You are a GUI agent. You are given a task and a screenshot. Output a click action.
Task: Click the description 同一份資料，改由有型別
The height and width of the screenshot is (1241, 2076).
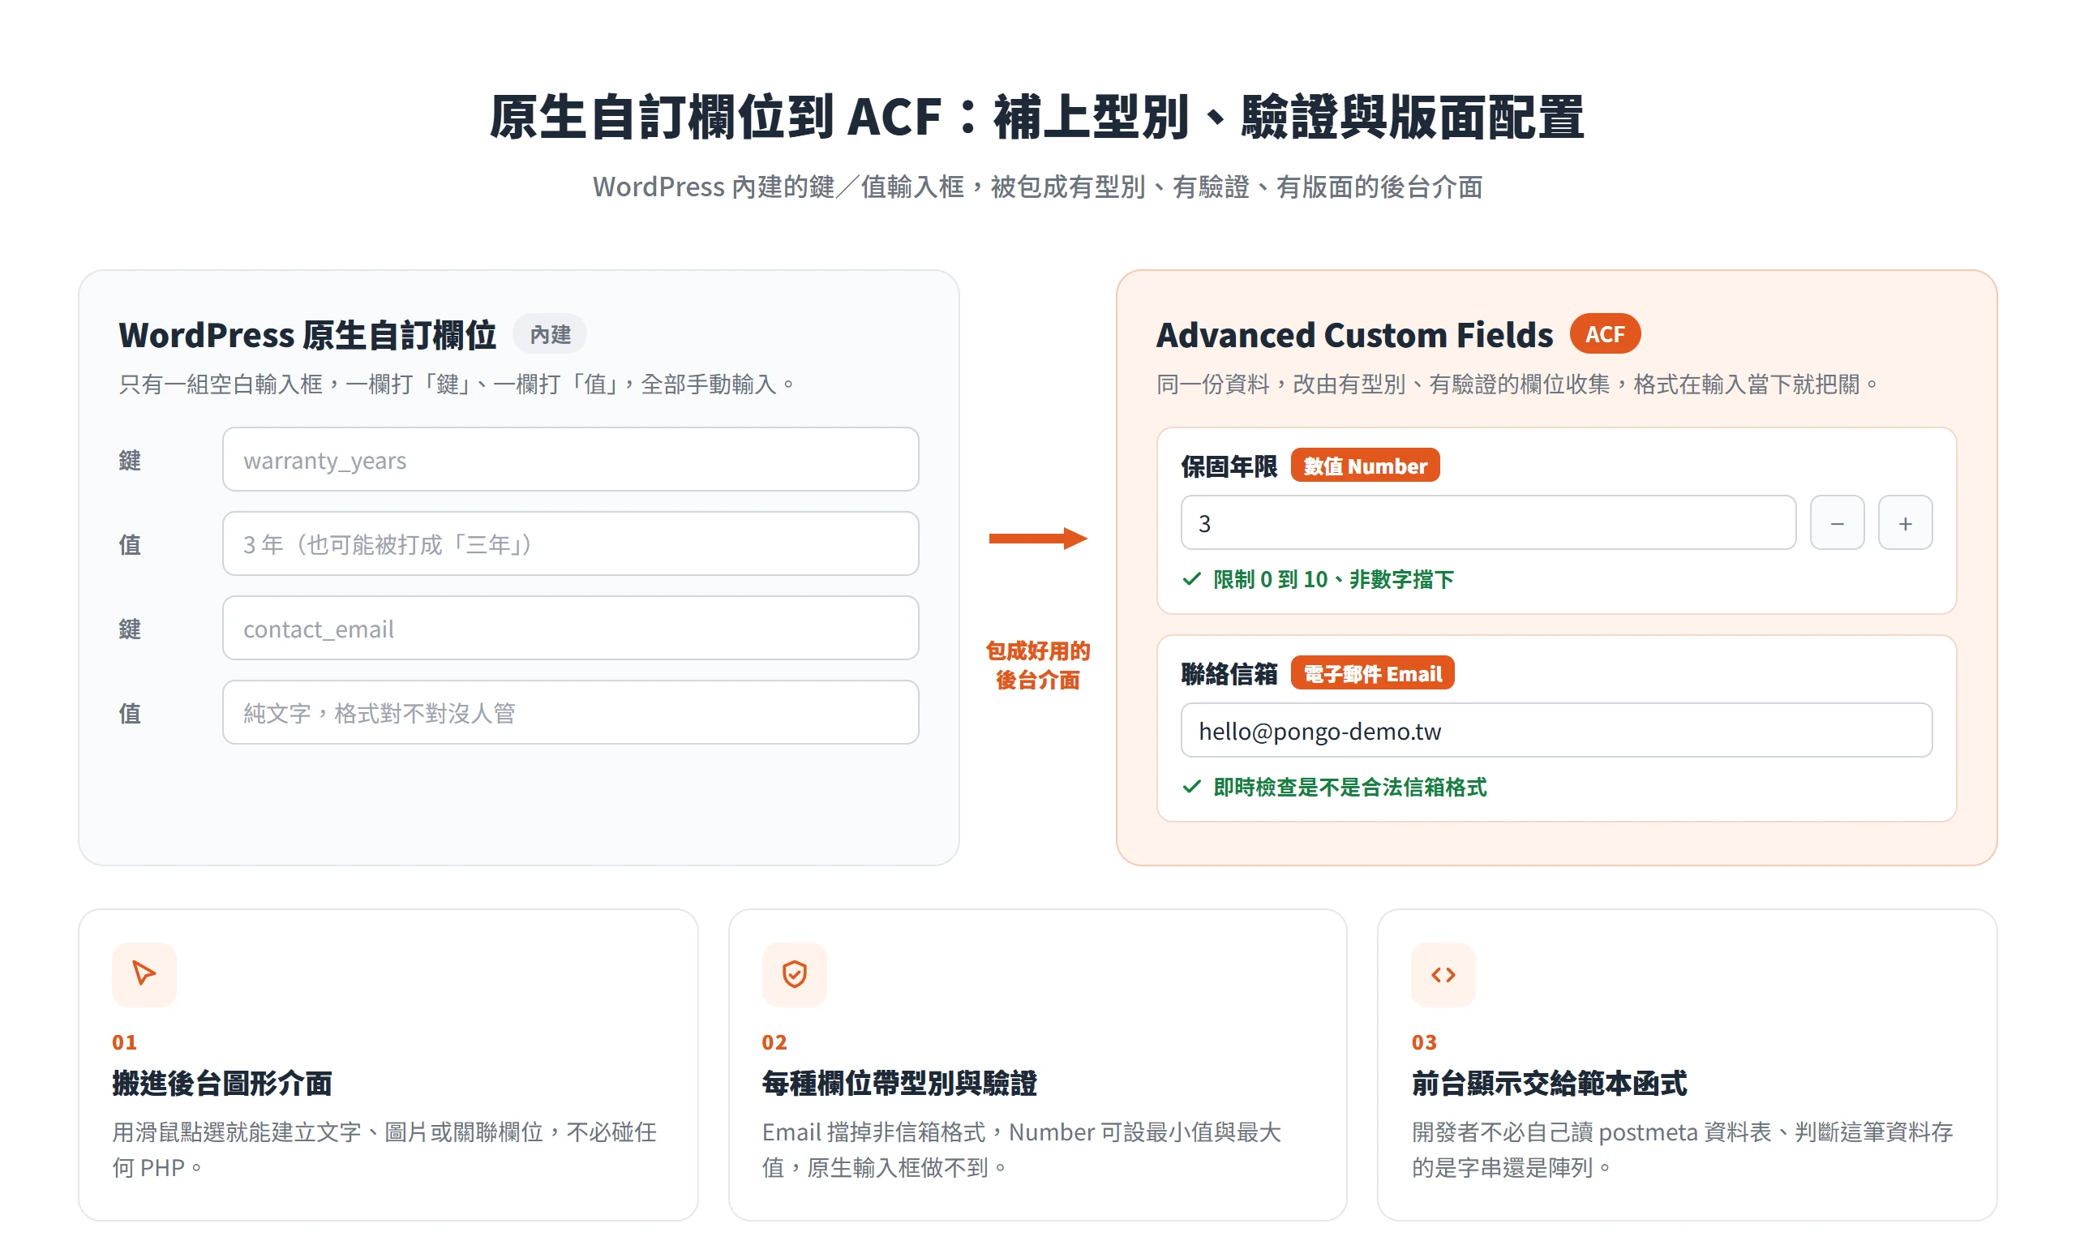(1516, 384)
